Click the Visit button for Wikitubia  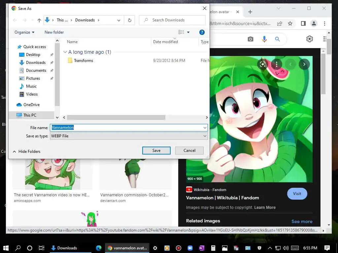coord(297,194)
